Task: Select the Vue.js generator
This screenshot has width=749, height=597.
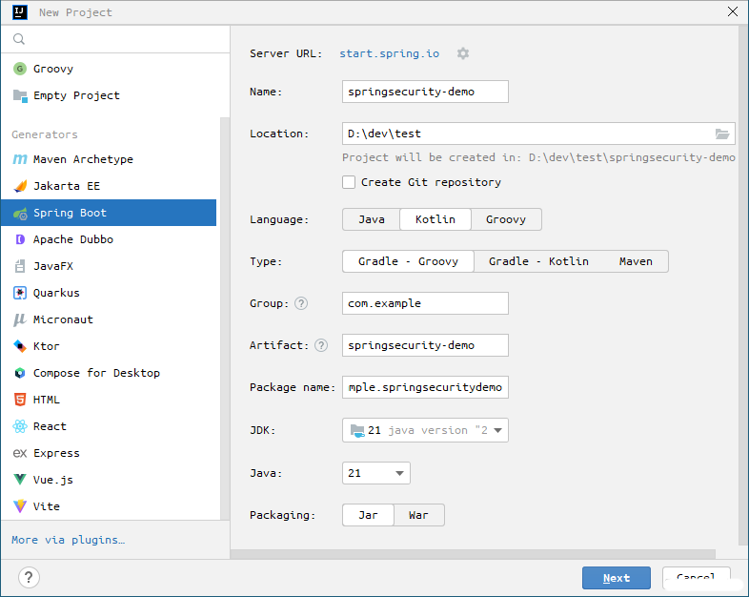Action: [x=109, y=480]
